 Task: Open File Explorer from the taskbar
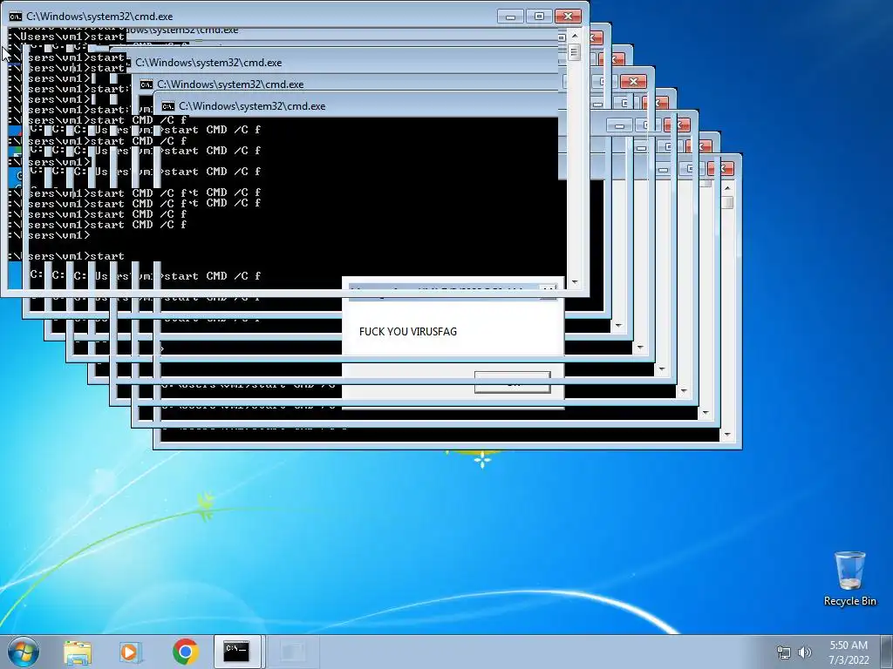coord(78,652)
